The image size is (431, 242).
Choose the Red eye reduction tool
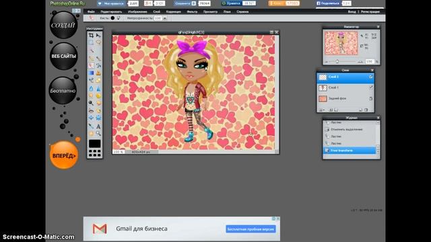pyautogui.click(x=91, y=111)
